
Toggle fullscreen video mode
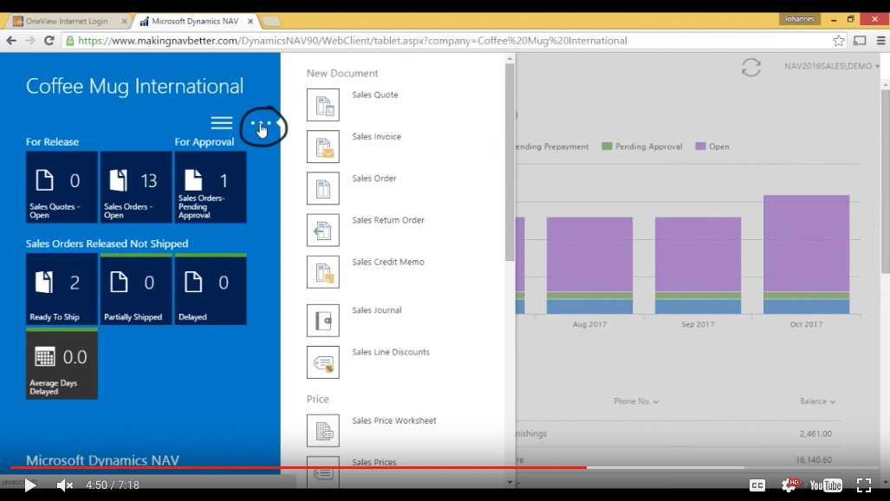coord(864,485)
